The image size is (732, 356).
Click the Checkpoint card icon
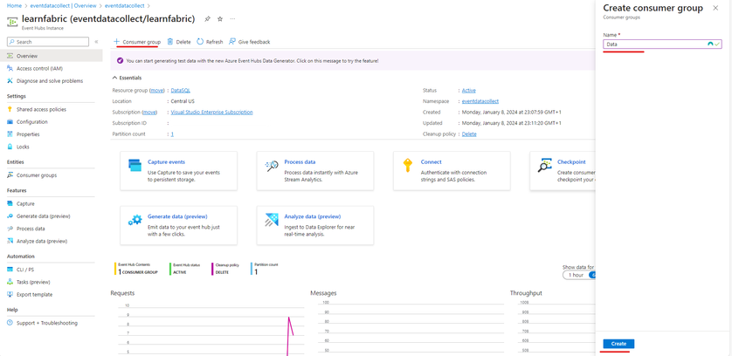(x=544, y=165)
